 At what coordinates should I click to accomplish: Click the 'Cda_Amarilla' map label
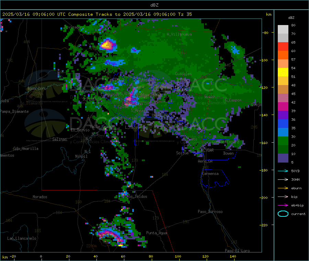[x=26, y=149]
